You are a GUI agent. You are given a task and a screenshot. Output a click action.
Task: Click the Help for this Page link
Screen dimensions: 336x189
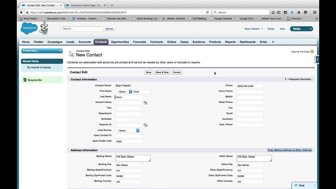point(300,52)
